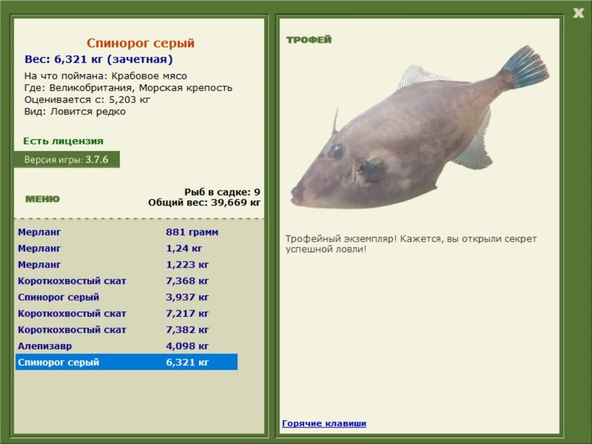Select the Алепизавр 4,098 кг row
Viewport: 592px width, 444px height.
coord(127,346)
